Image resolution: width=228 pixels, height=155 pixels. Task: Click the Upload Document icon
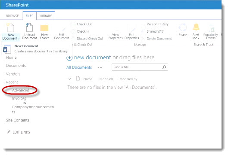click(x=29, y=27)
